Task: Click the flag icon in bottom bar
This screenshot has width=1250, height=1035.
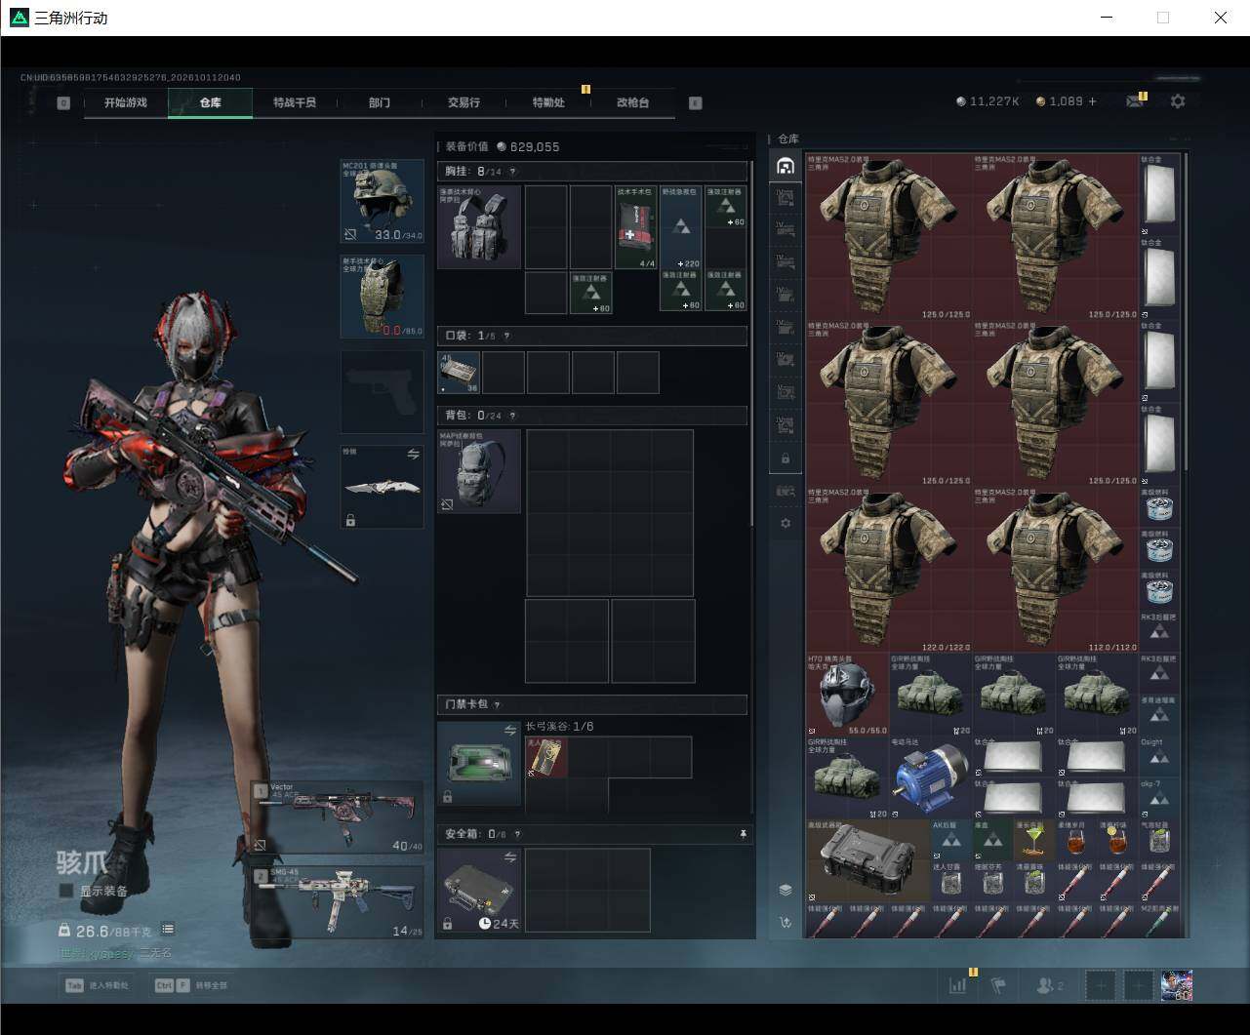Action: (x=998, y=986)
